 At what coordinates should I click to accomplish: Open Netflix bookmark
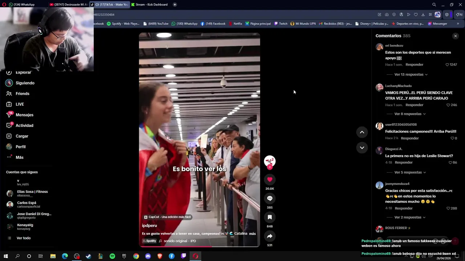(x=235, y=24)
